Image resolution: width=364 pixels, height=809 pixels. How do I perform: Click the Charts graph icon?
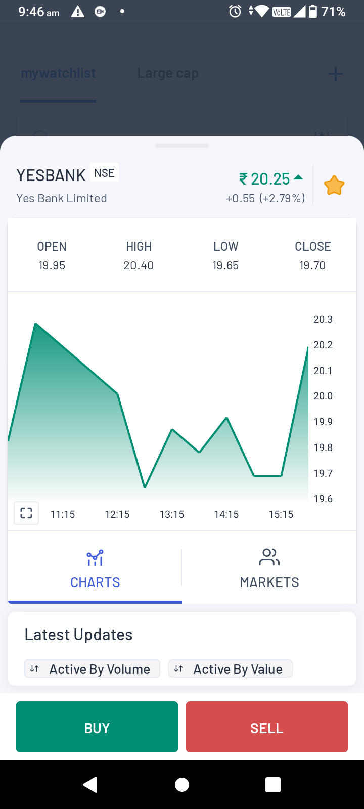pos(95,558)
